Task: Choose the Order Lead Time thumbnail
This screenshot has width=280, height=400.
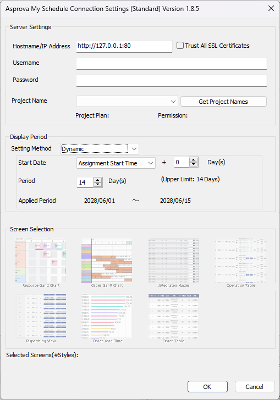Action: pos(107,316)
